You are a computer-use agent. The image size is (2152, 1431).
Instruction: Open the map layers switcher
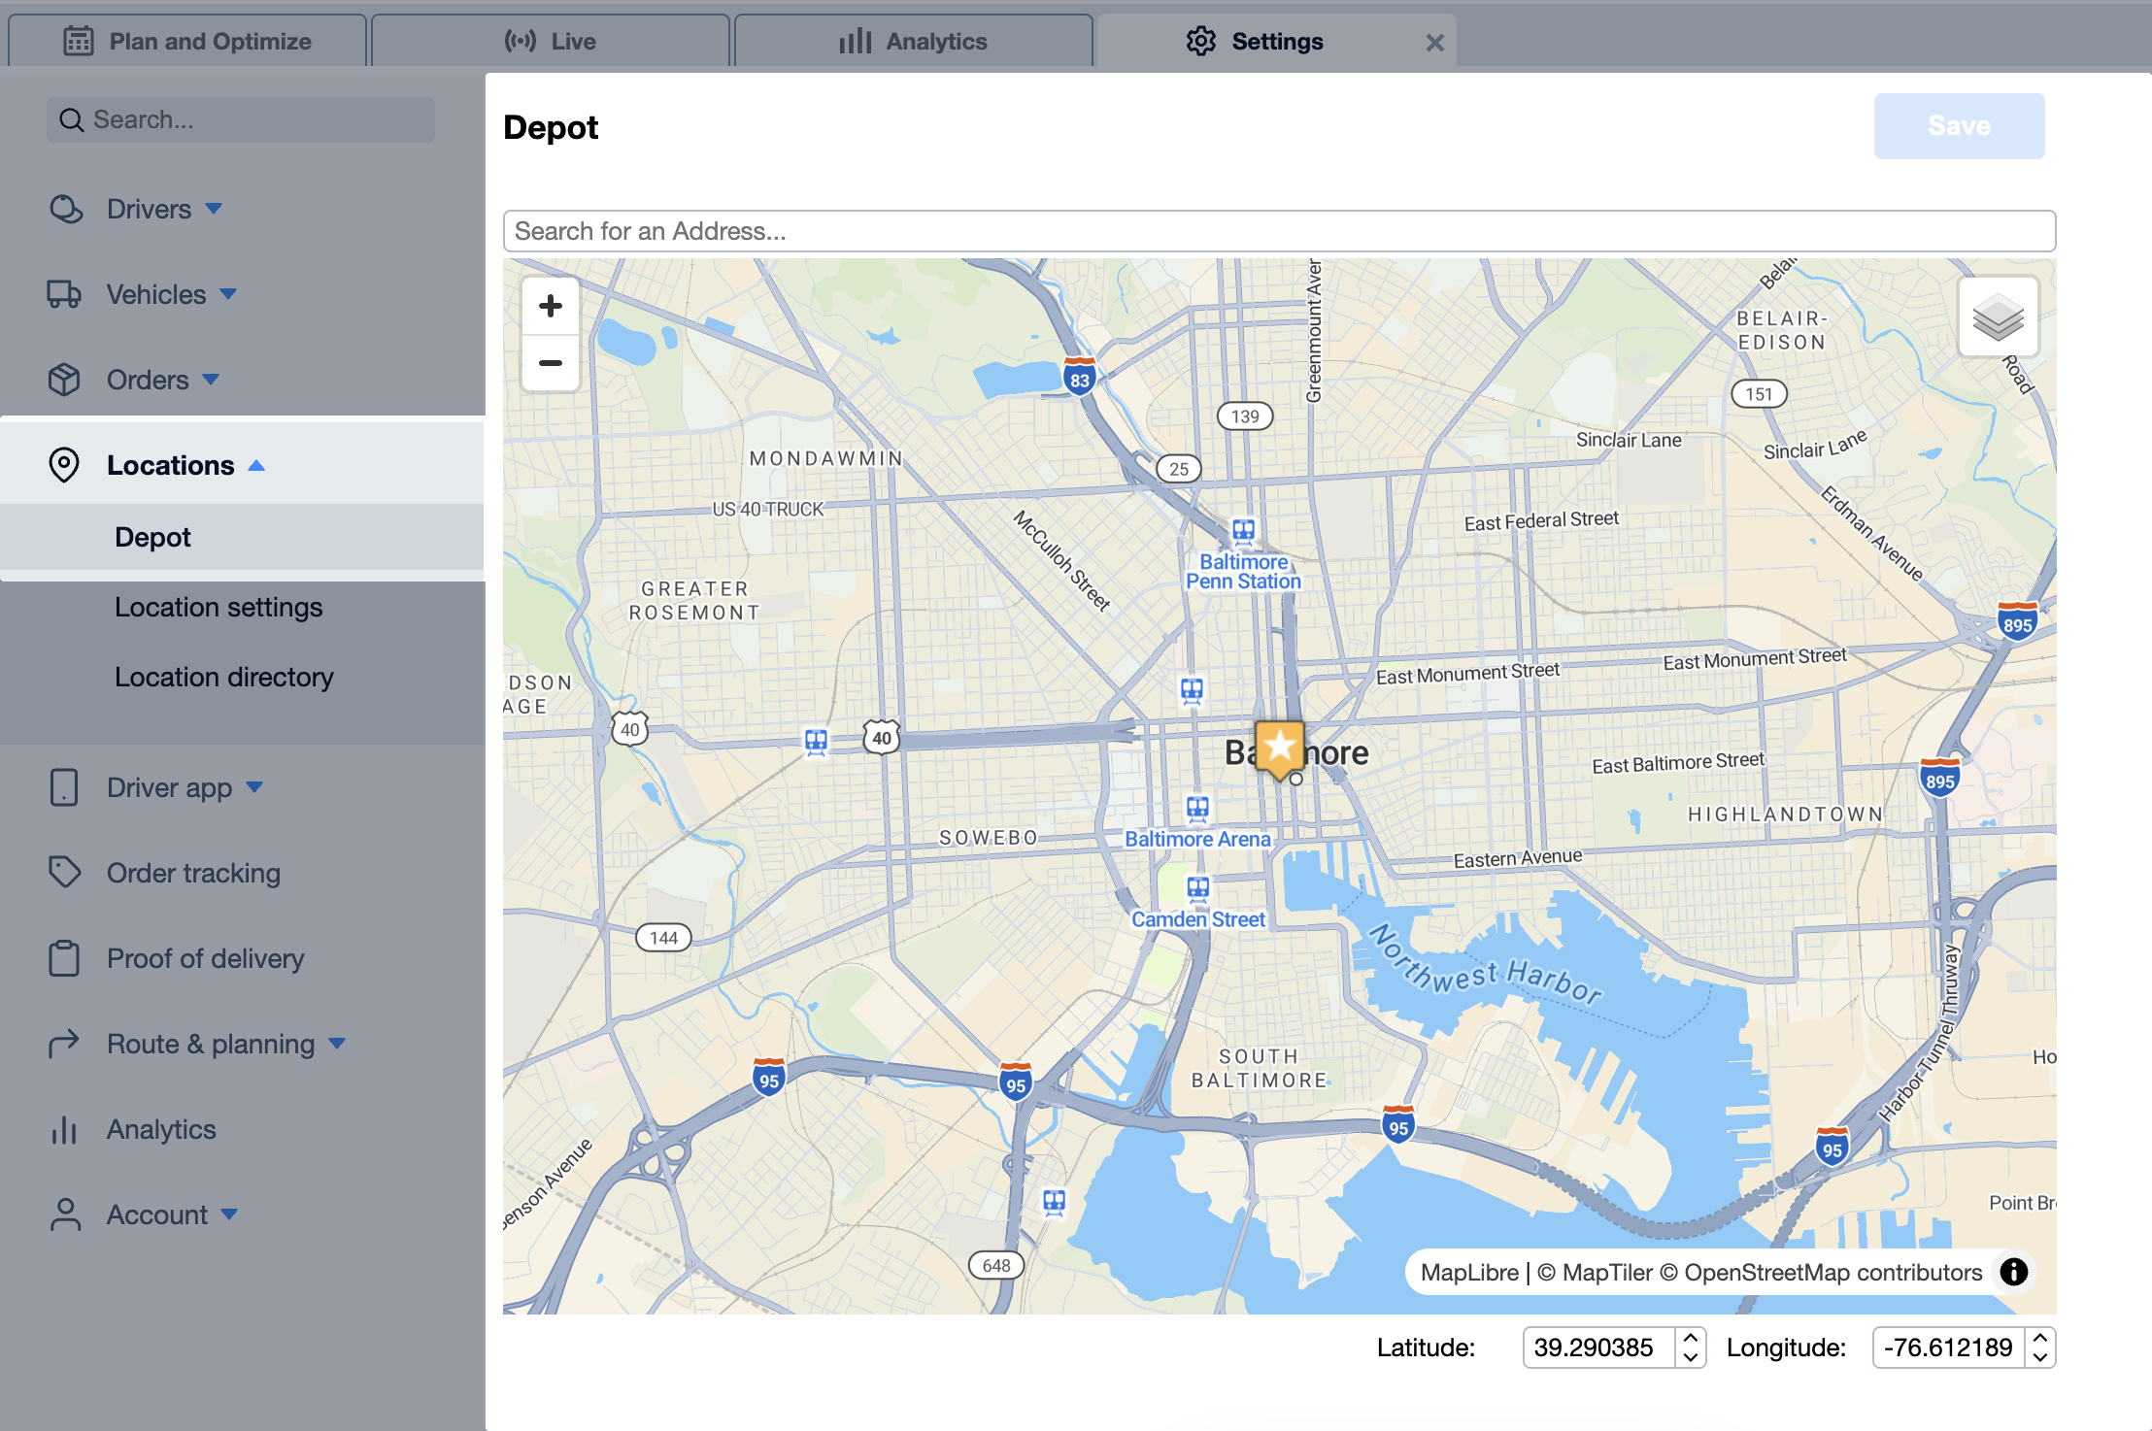tap(1998, 317)
